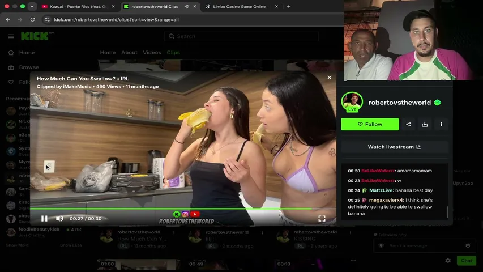Open Watch livestream link
Screen dimensions: 483x272
[x=394, y=147]
